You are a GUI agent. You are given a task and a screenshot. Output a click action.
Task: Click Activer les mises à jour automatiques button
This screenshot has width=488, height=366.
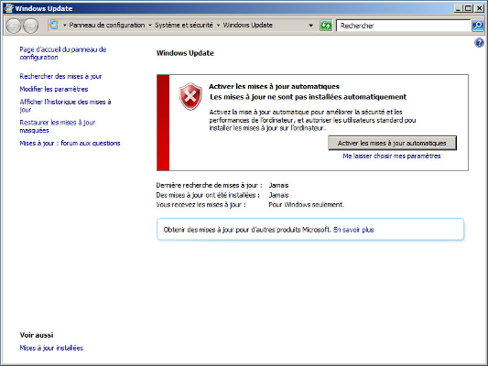click(392, 143)
